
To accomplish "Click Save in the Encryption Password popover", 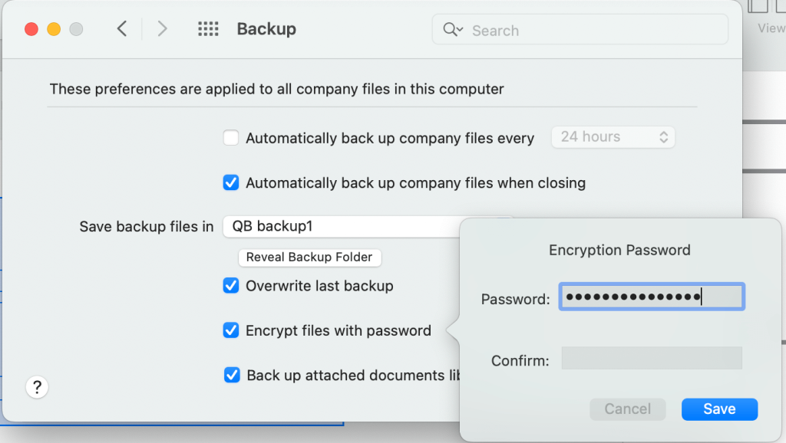I will coord(719,409).
